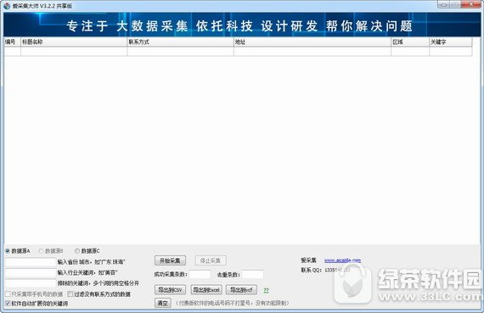
Task: Sort by 关键字 column header
Action: click(x=451, y=42)
